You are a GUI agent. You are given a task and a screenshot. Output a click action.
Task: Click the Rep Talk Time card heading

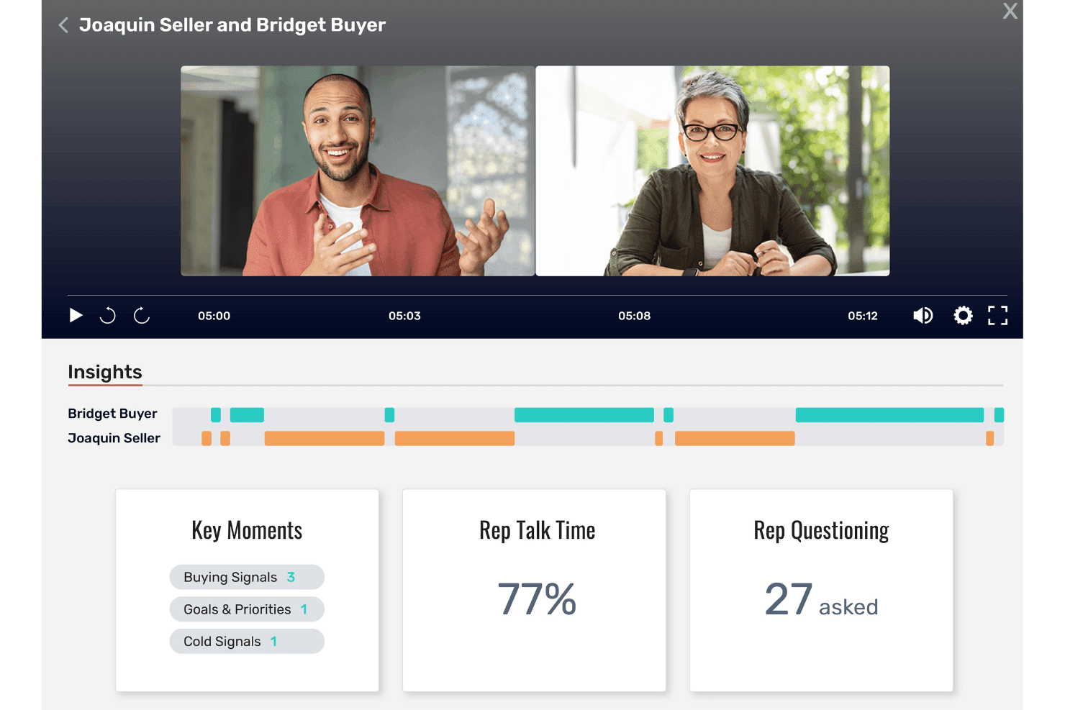tap(538, 531)
